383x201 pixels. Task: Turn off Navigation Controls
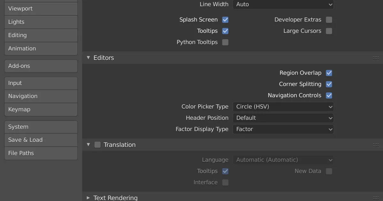329,95
